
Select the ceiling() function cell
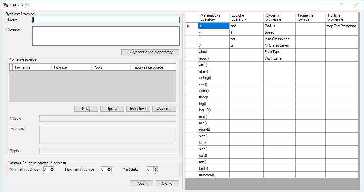click(214, 78)
